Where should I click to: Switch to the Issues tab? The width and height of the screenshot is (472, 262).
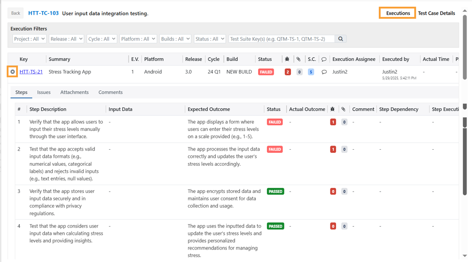[x=44, y=93]
